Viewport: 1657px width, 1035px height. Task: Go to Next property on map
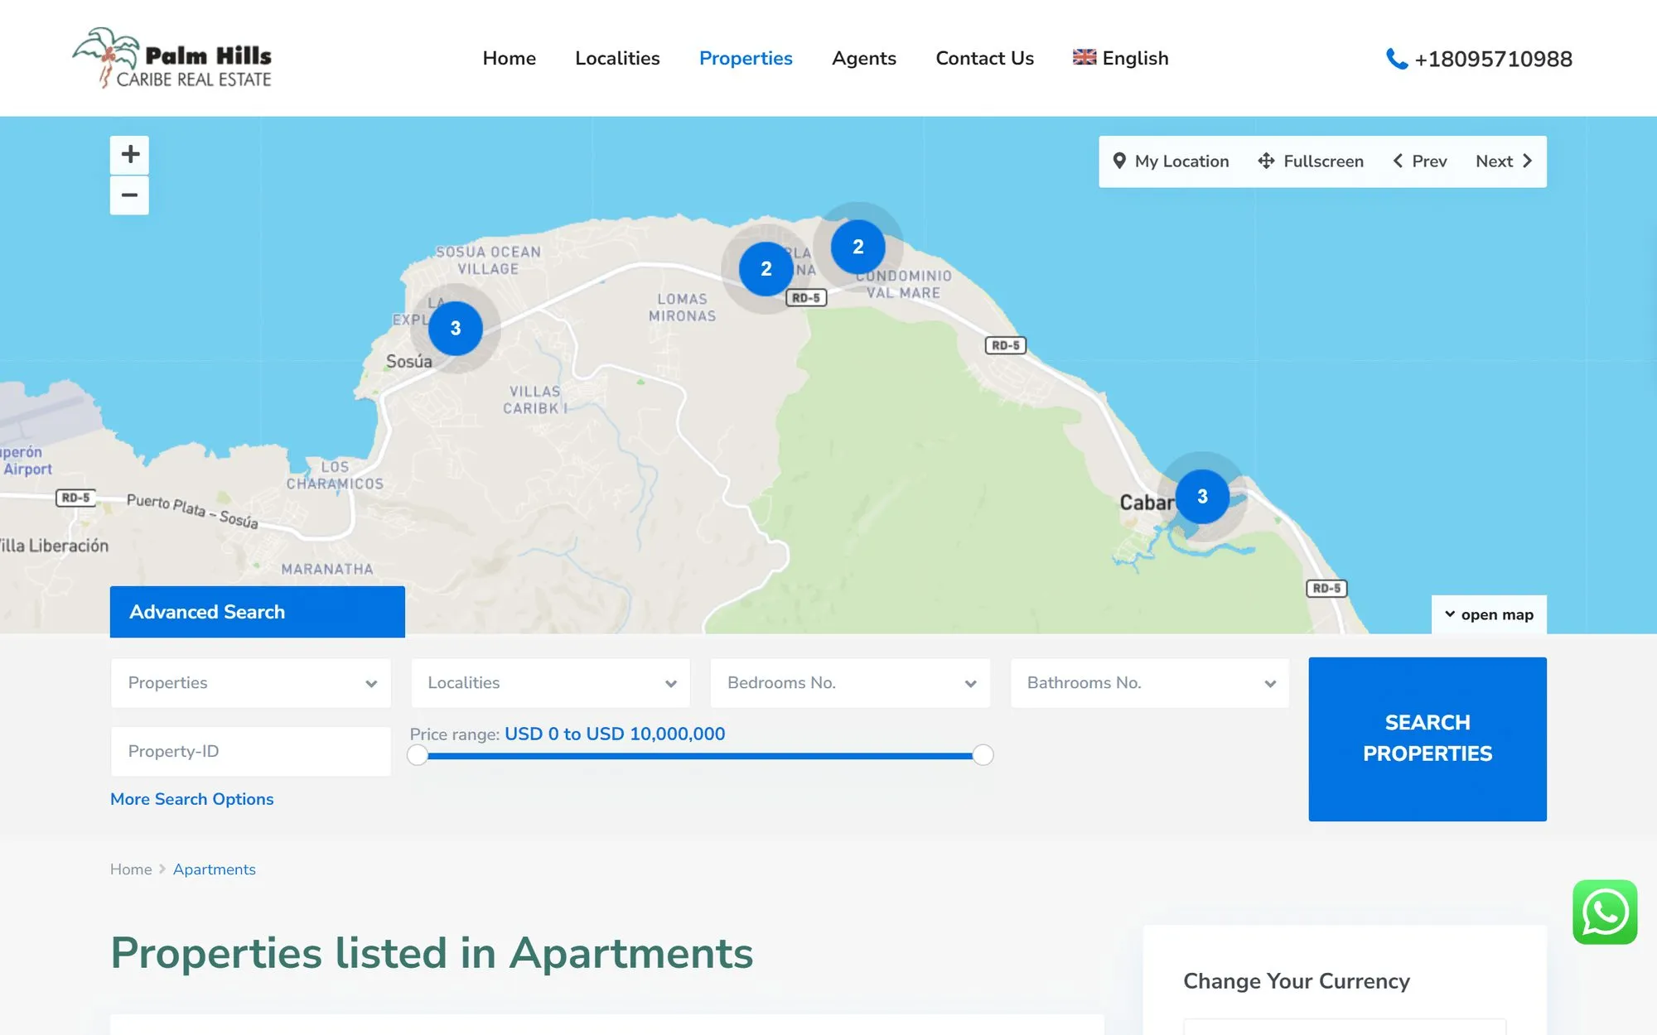[1504, 161]
